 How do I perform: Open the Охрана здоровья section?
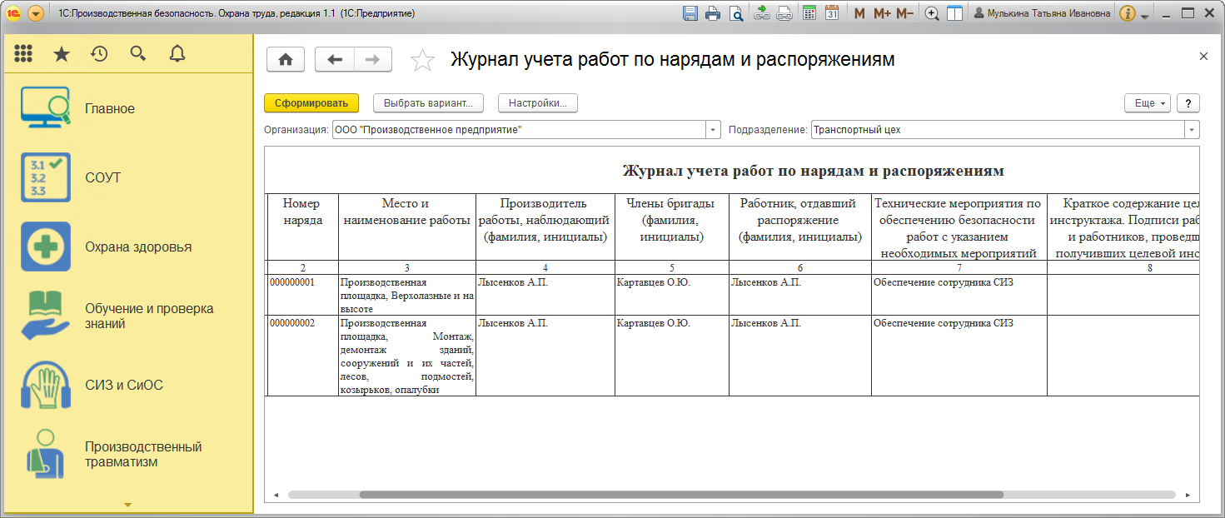128,247
